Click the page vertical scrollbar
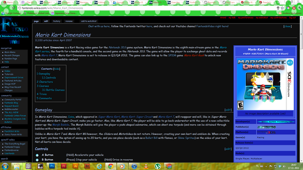 tap(301, 89)
